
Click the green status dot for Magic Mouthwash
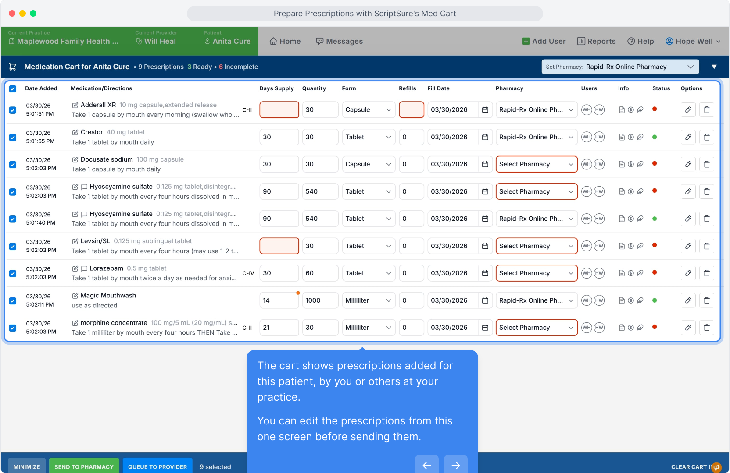(x=655, y=300)
